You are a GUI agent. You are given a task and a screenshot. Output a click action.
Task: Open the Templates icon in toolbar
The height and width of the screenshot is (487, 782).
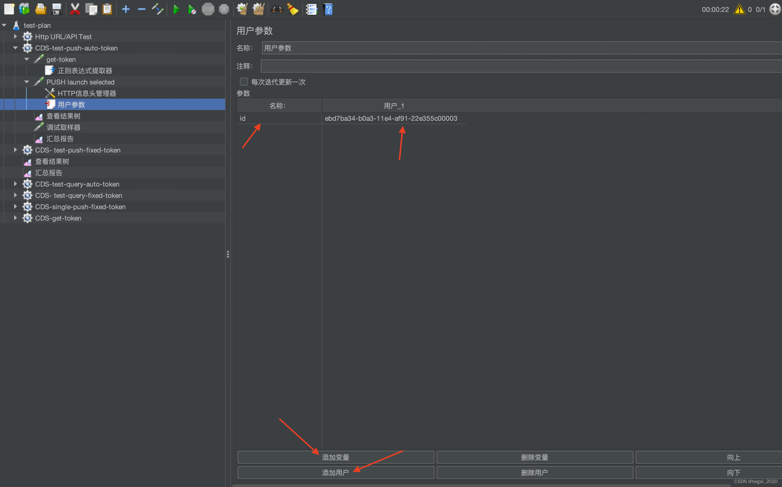pos(24,9)
